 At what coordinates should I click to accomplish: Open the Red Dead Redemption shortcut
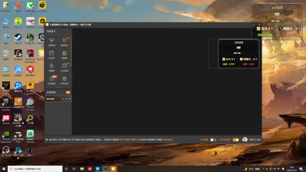(30, 56)
